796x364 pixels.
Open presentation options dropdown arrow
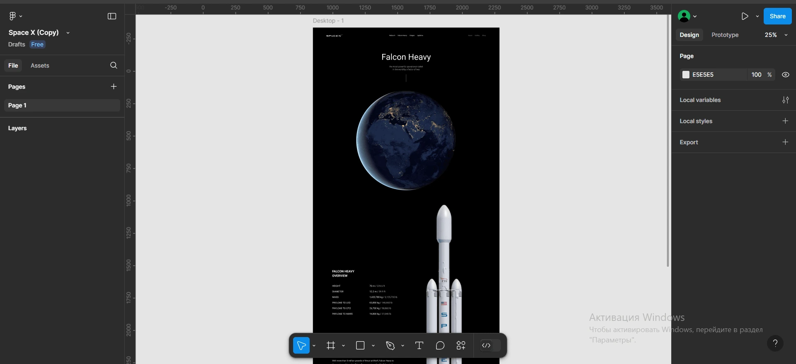[757, 16]
